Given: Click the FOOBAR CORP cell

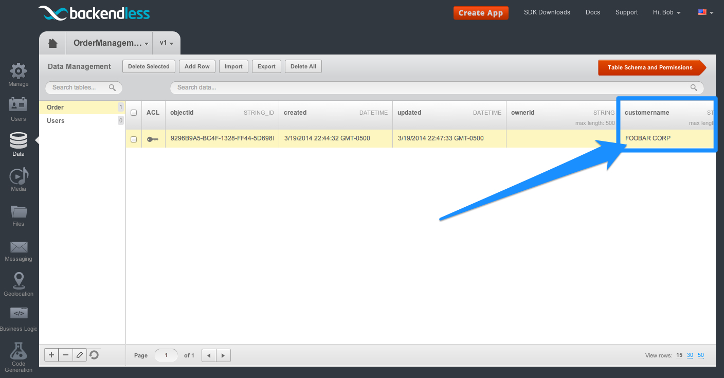Looking at the screenshot, I should click(x=667, y=138).
